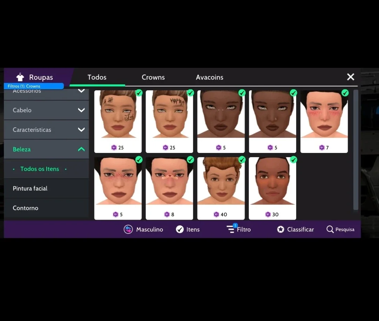Click crown currency icon on 30 price
This screenshot has width=379, height=321.
point(268,214)
